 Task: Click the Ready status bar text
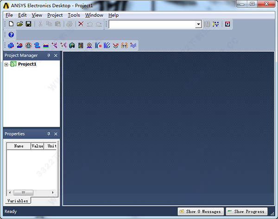coord(11,212)
